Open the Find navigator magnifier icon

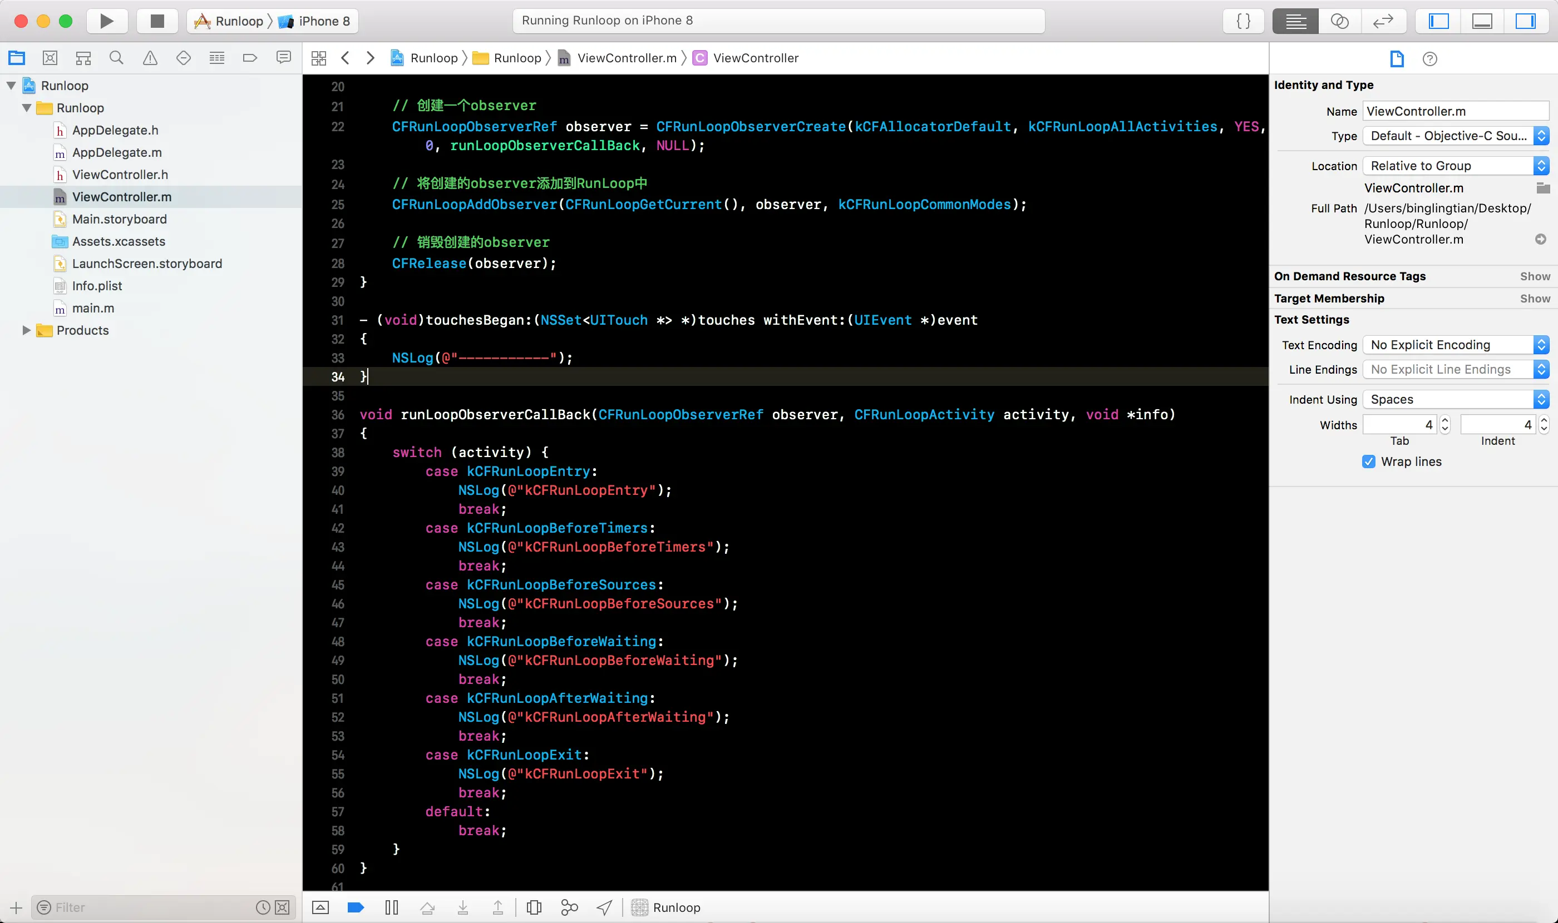tap(116, 58)
